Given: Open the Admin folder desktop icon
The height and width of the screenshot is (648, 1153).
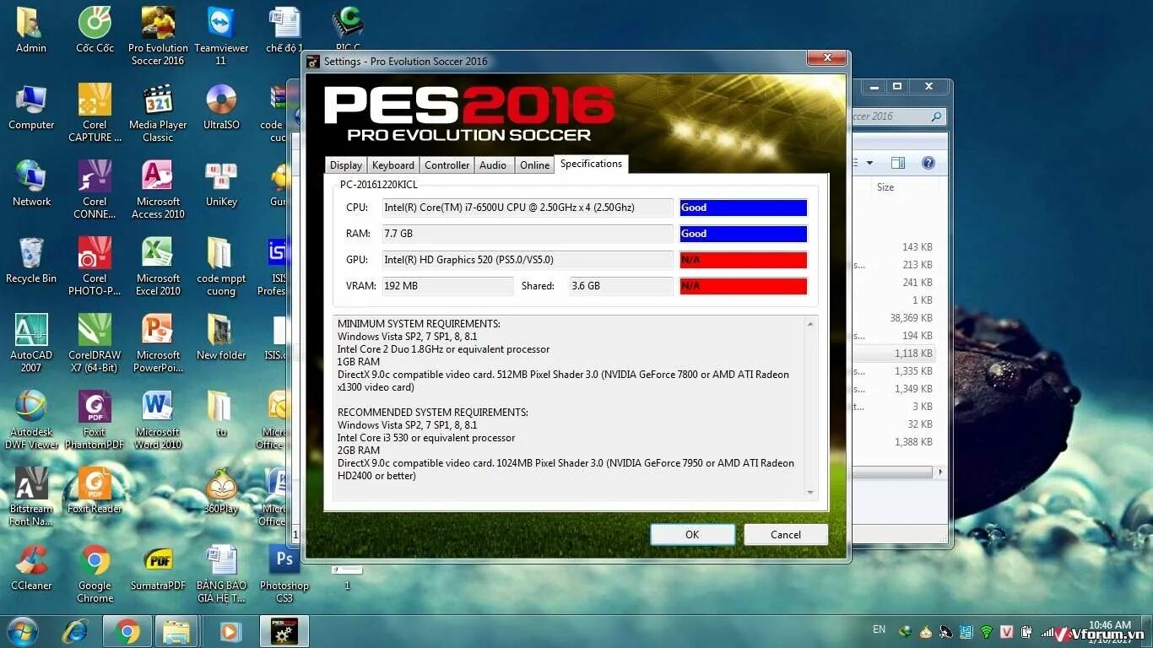Looking at the screenshot, I should coord(31,30).
